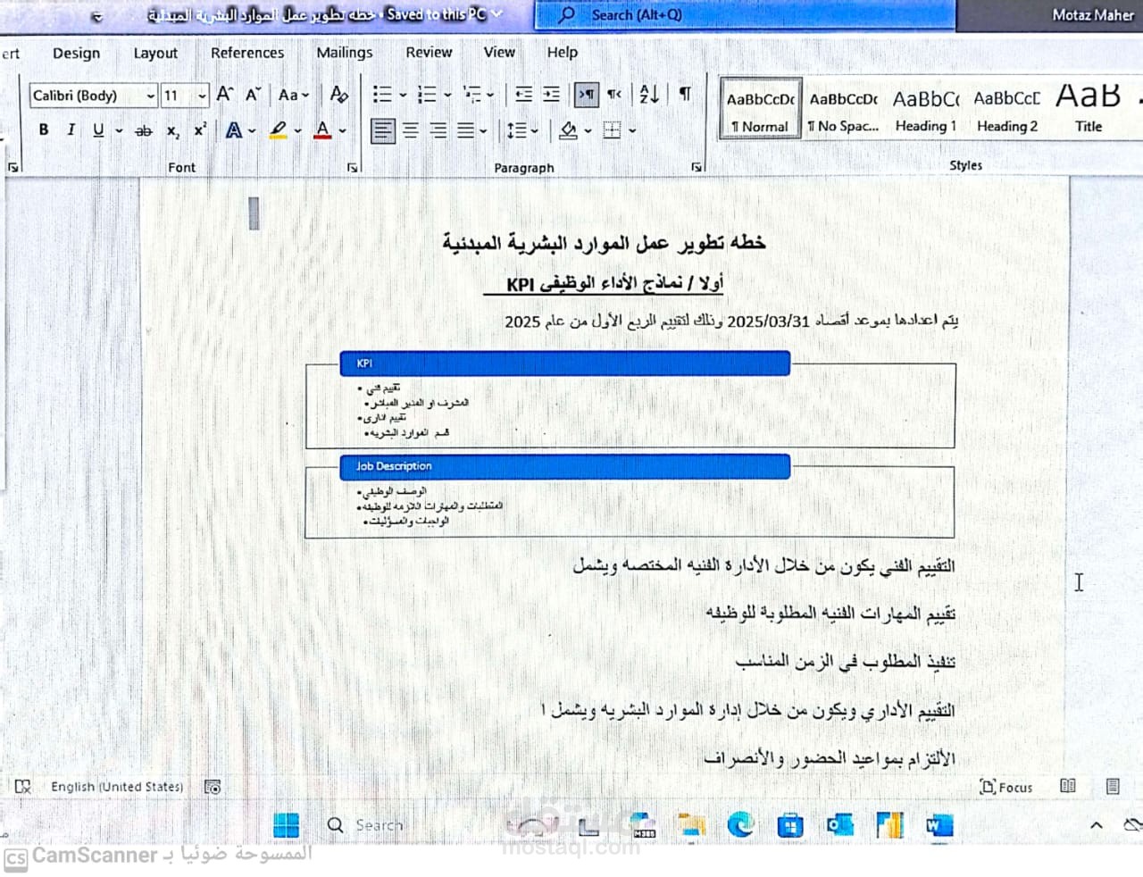Open Font dialog launcher
The width and height of the screenshot is (1143, 877).
tap(353, 167)
